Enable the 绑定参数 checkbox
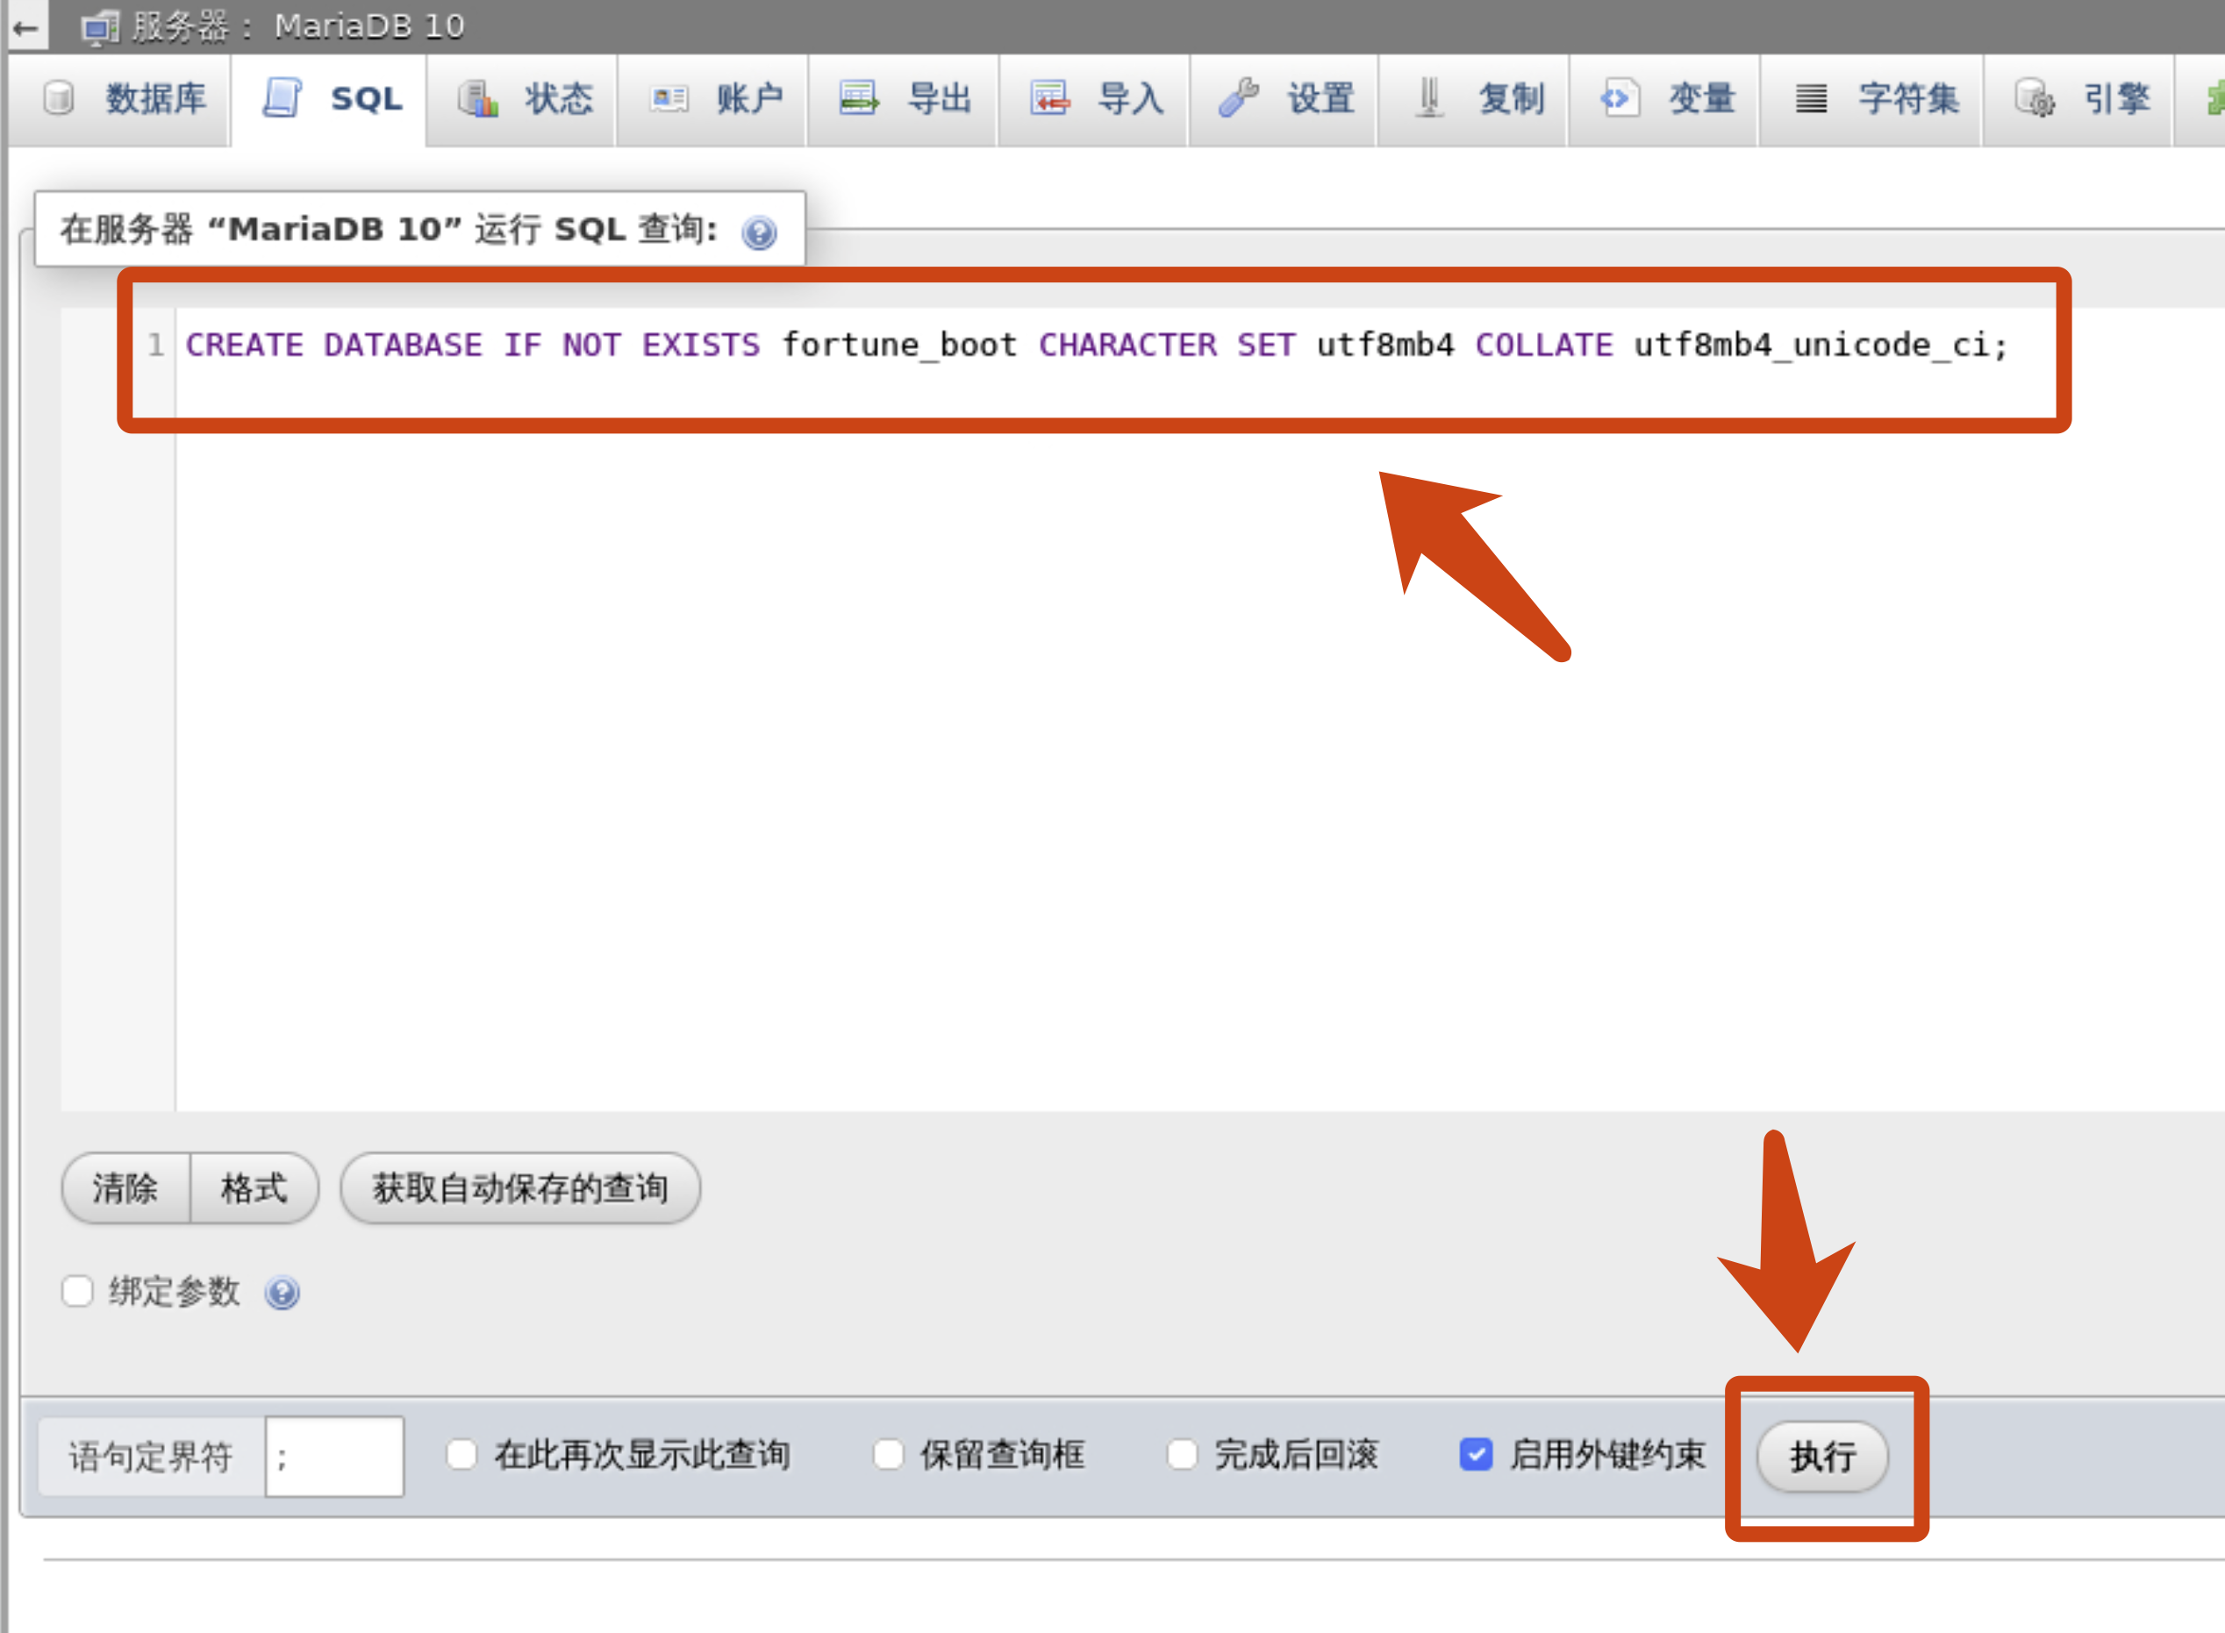2225x1633 pixels. (x=77, y=1291)
